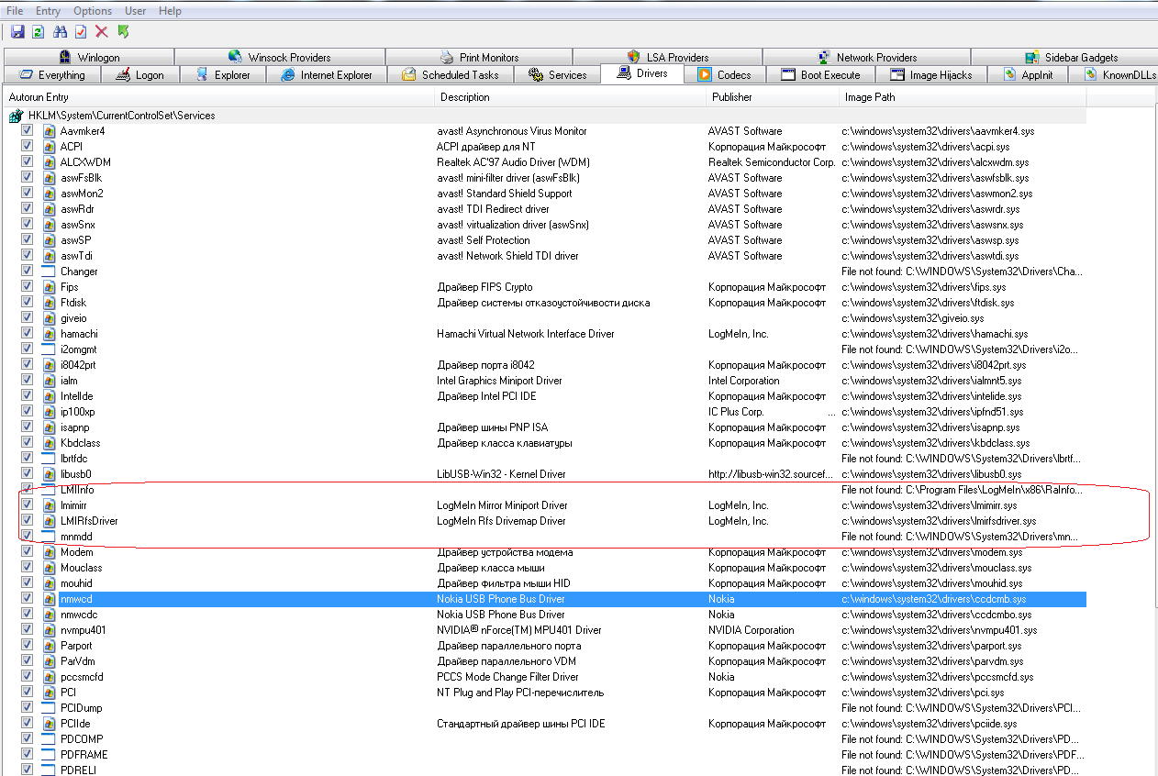1158x776 pixels.
Task: Sort by the Image Path column header
Action: click(x=963, y=97)
